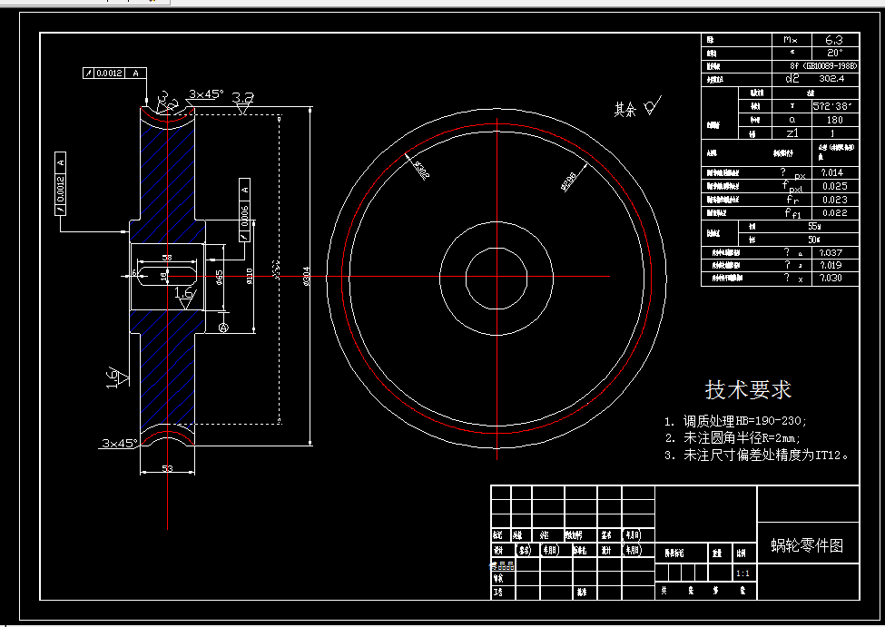Click the 1:1 scale cell
Screen dimensions: 885x627
click(742, 573)
